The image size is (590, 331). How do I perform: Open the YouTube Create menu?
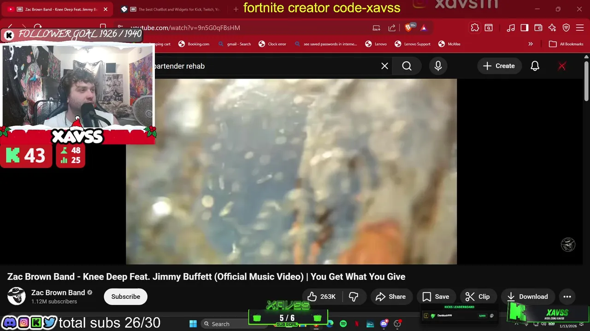coord(499,66)
